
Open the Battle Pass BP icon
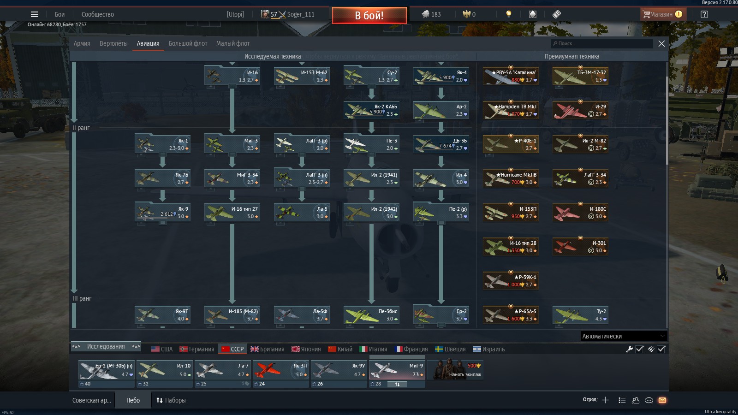[x=557, y=14]
